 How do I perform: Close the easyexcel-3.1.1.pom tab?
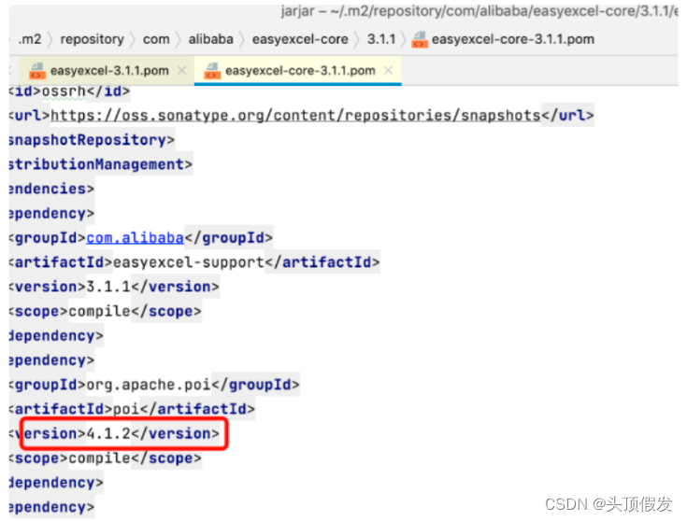click(182, 70)
